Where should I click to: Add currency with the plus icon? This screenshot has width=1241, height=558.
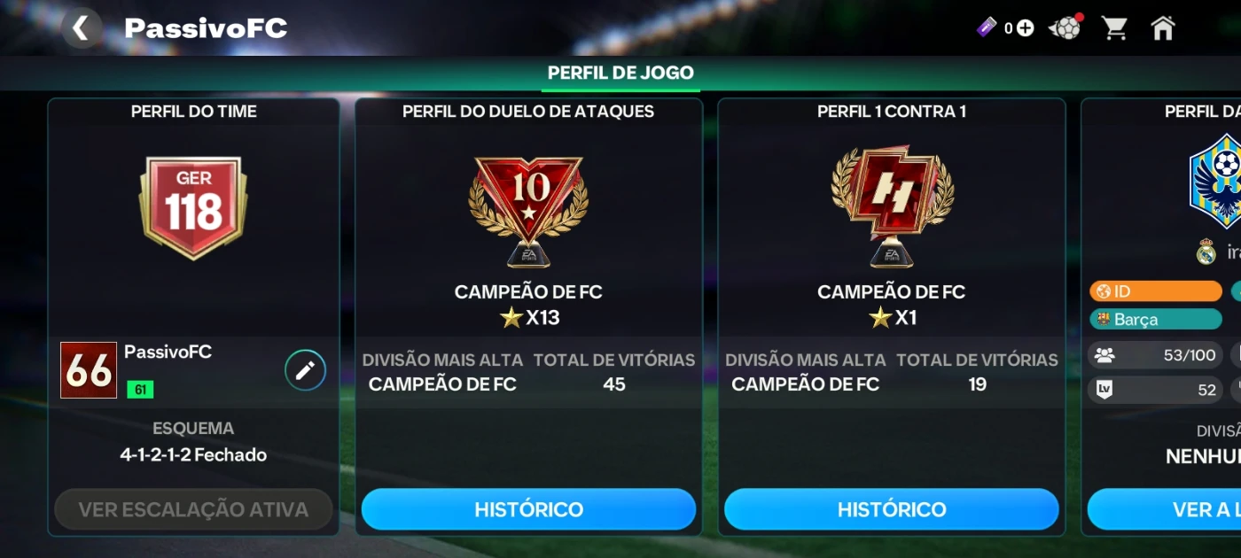click(1026, 28)
